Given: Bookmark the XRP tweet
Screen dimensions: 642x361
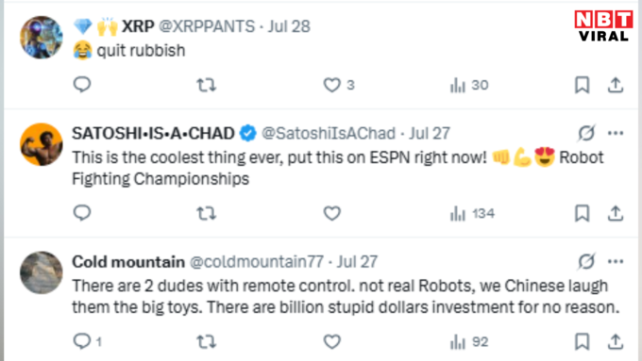Looking at the screenshot, I should [x=582, y=85].
